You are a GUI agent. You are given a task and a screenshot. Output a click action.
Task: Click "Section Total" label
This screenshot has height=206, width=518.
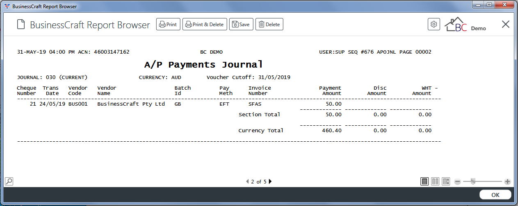pos(259,115)
